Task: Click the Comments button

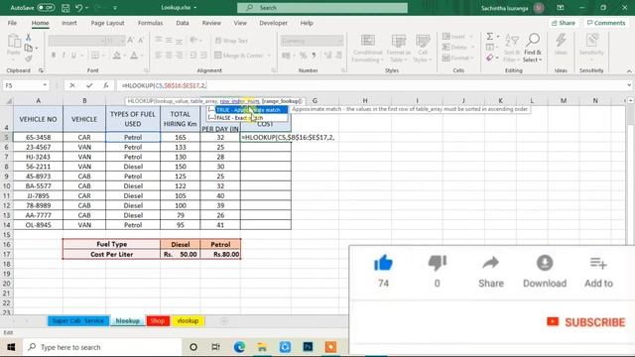Action: (x=606, y=23)
